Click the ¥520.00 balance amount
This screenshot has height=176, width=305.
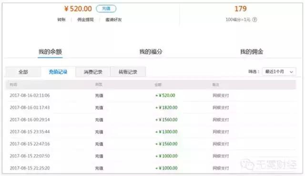[x=78, y=9]
